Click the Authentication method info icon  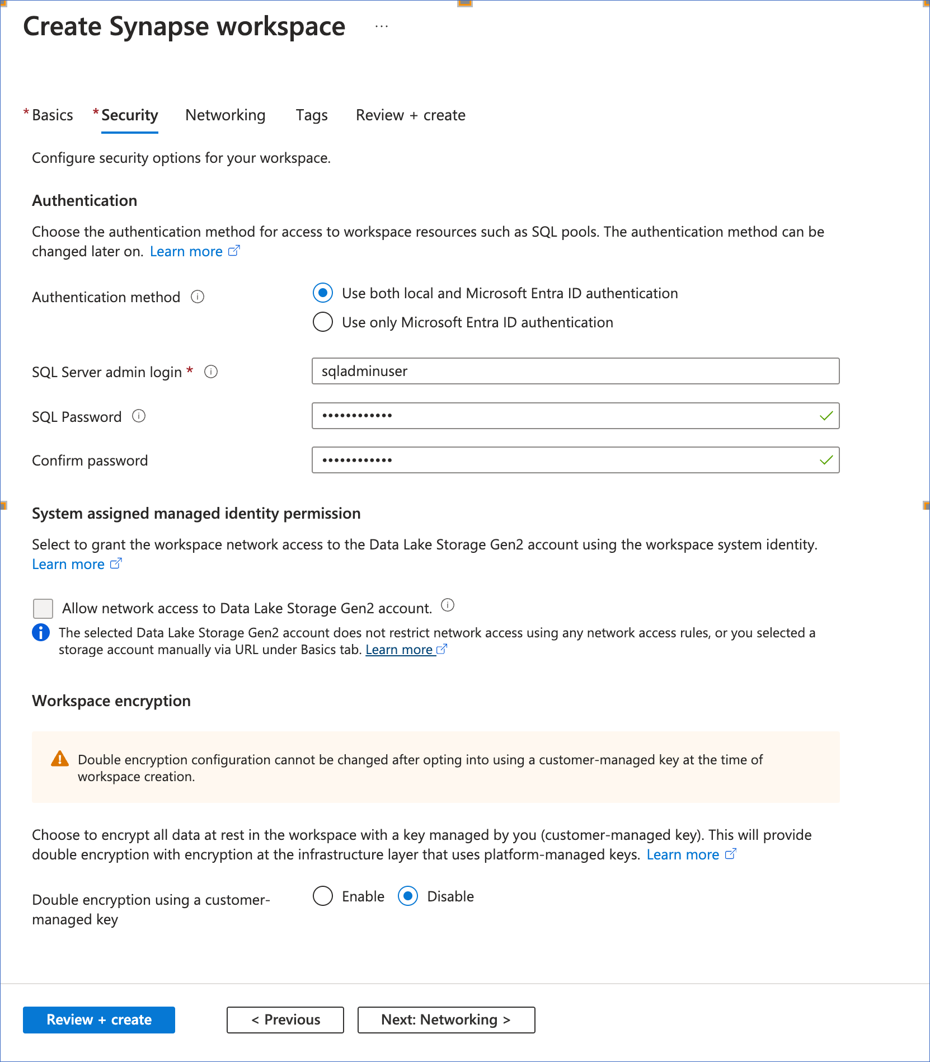coord(198,297)
